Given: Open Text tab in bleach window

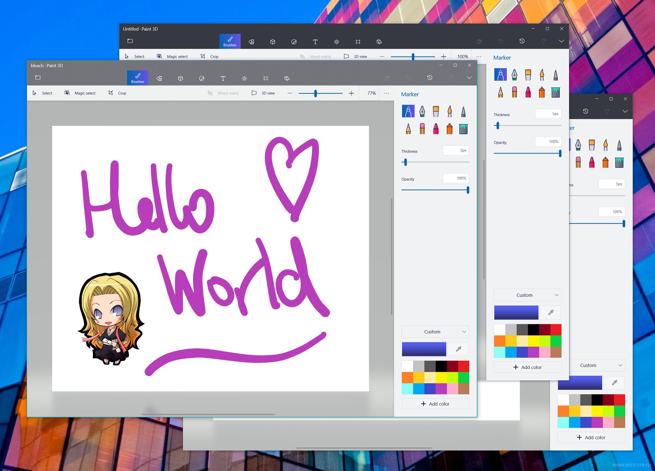Looking at the screenshot, I should [x=223, y=78].
